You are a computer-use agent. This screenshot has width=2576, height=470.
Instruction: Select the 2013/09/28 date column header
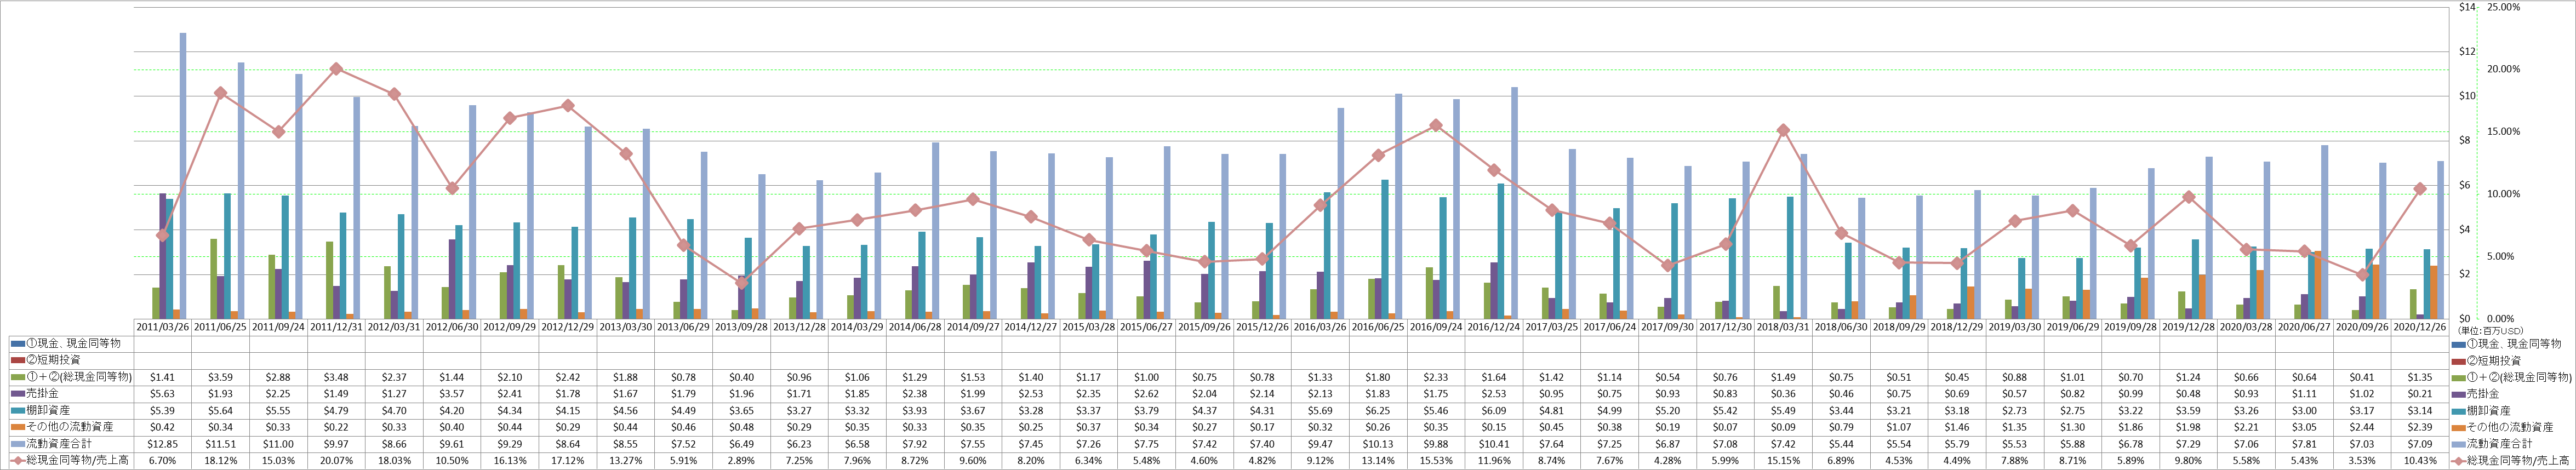tap(741, 326)
